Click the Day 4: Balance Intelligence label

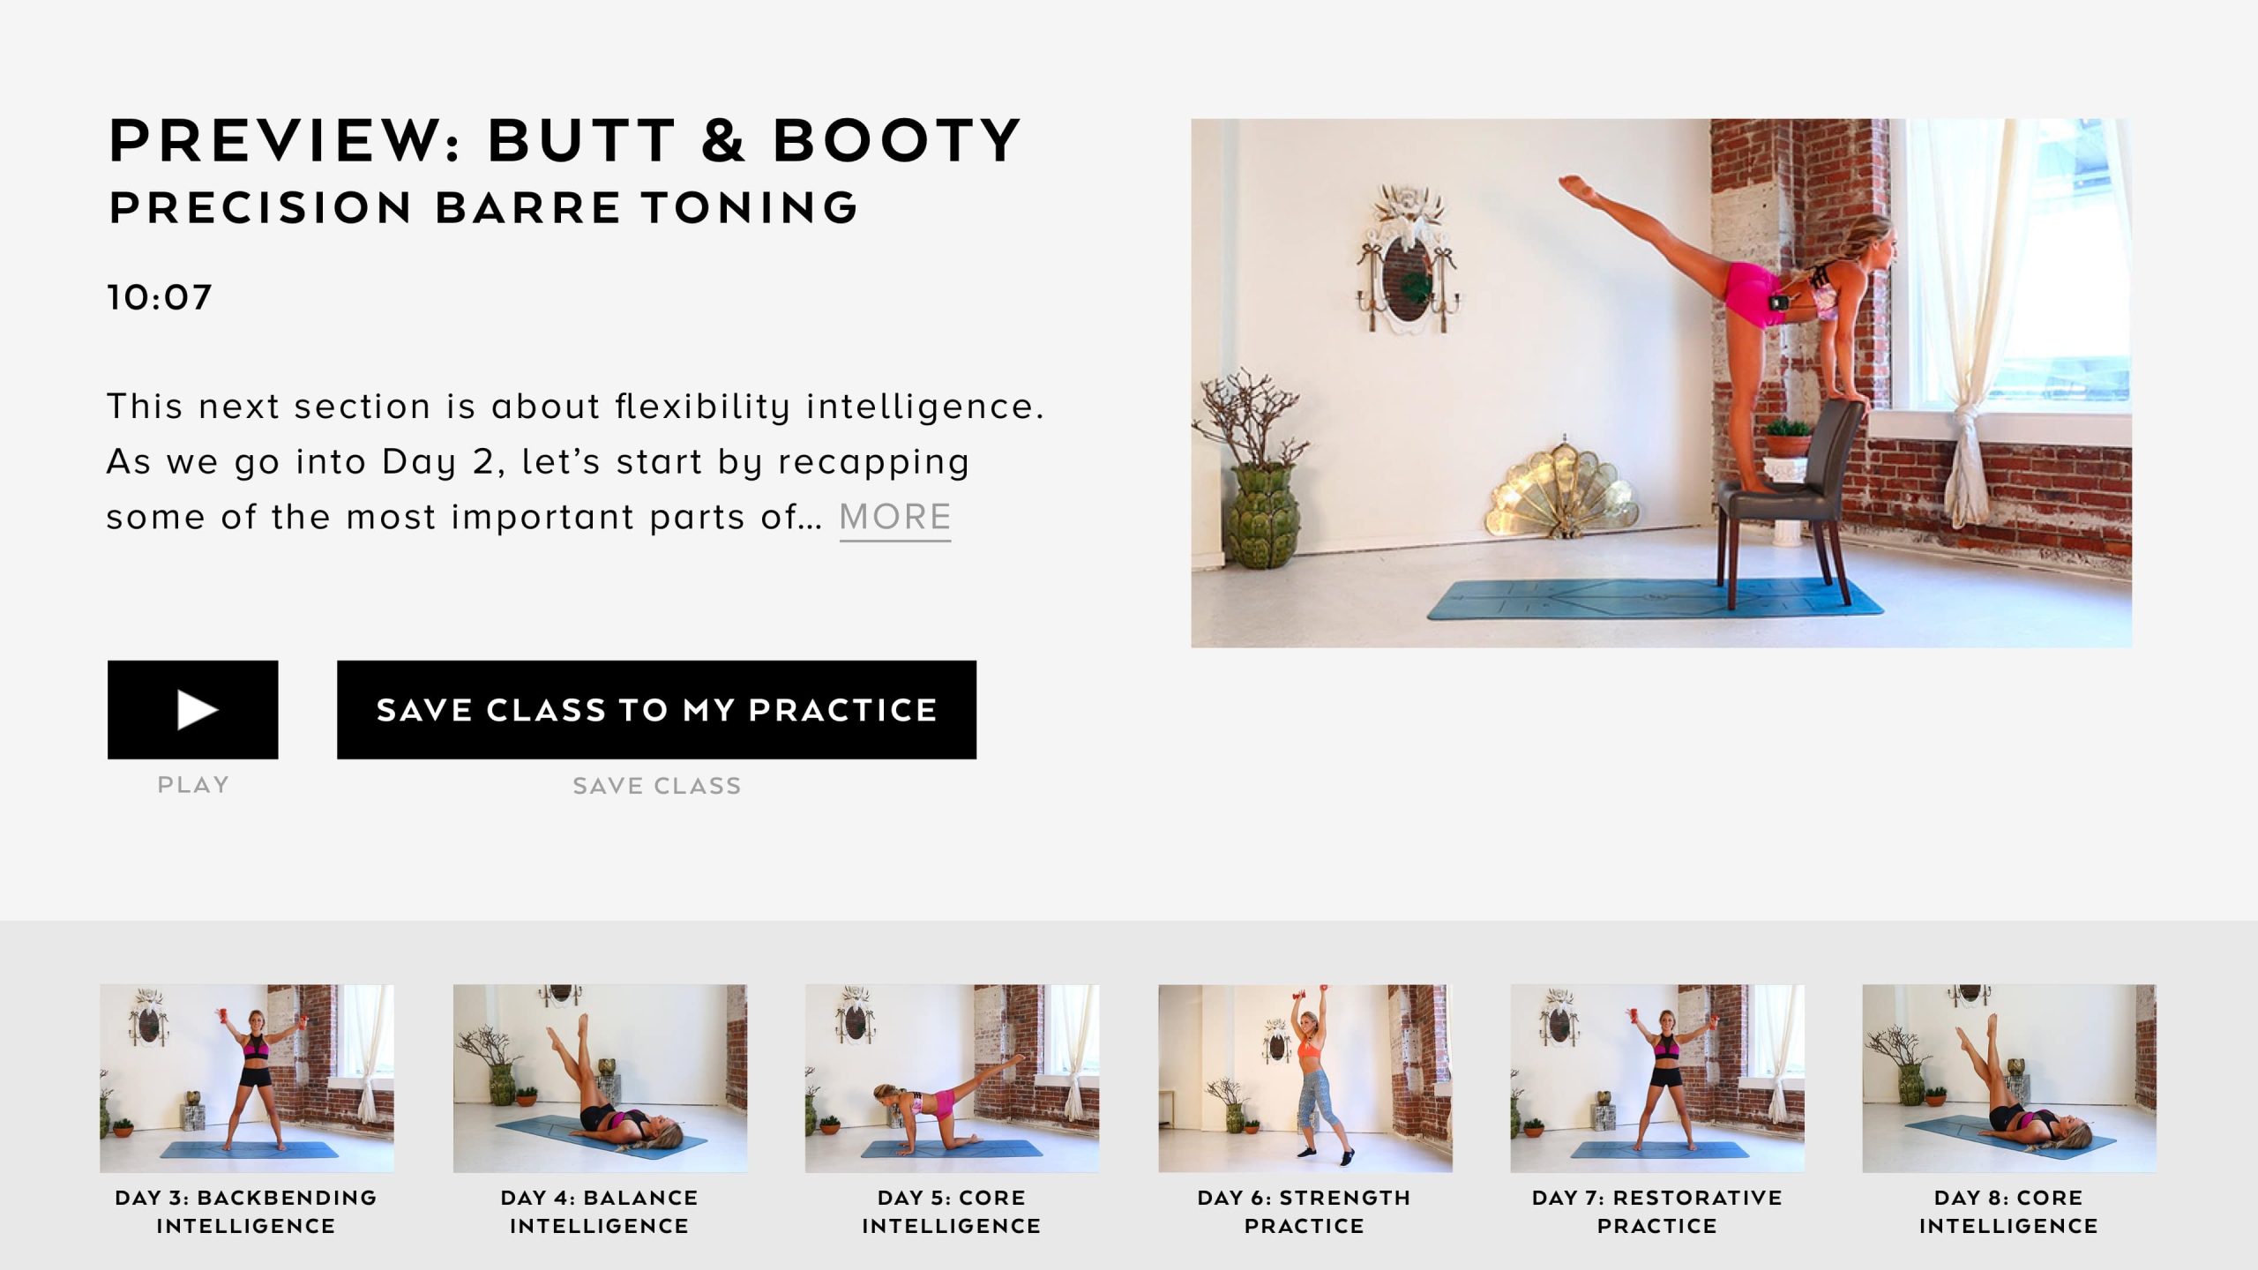[600, 1211]
